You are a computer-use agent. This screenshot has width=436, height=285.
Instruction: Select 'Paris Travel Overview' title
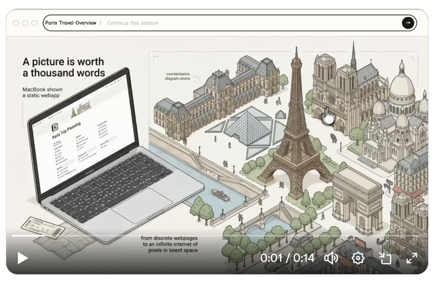point(70,23)
